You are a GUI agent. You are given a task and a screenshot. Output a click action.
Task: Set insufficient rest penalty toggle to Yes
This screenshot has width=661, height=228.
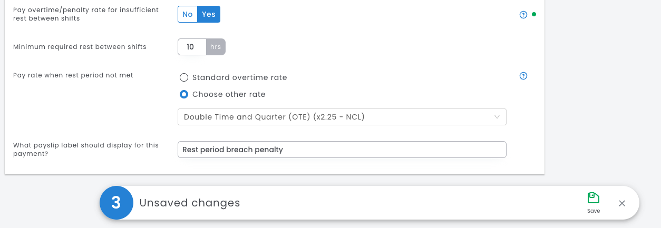tap(209, 14)
